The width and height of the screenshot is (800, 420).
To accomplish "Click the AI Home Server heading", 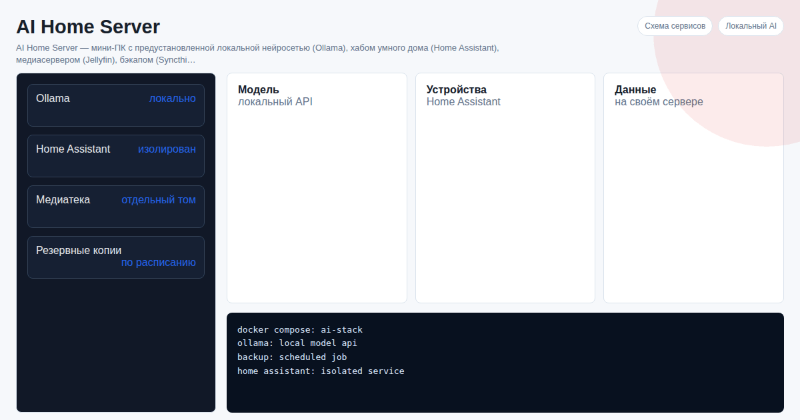I will 88,27.
